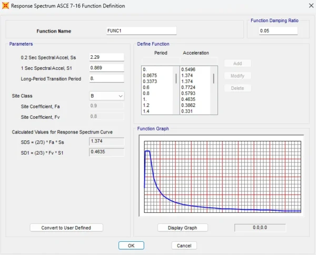Click the Site Coefficient Fv value box

pyautogui.click(x=106, y=116)
